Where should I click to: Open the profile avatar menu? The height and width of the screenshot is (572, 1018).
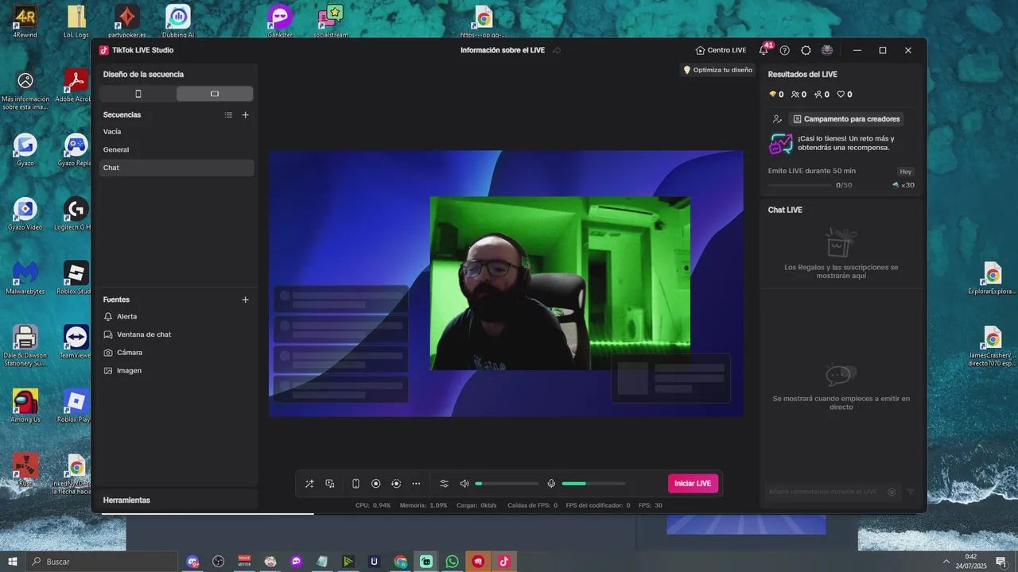coord(827,50)
